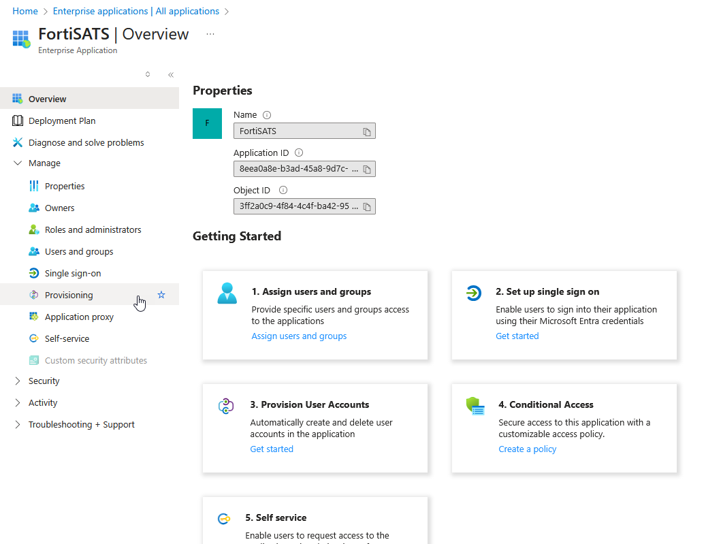706x544 pixels.
Task: Click the Self-service icon in sidebar
Action: [x=34, y=338]
